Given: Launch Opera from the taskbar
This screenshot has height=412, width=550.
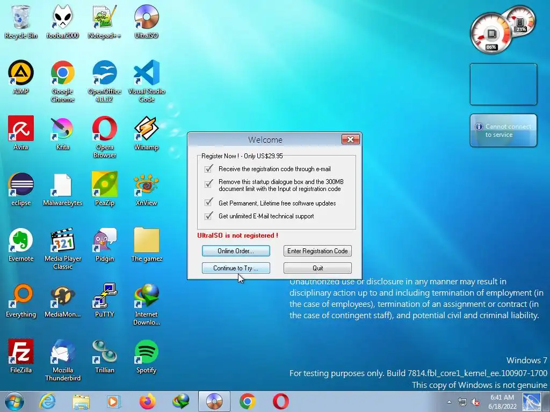Looking at the screenshot, I should [x=281, y=401].
